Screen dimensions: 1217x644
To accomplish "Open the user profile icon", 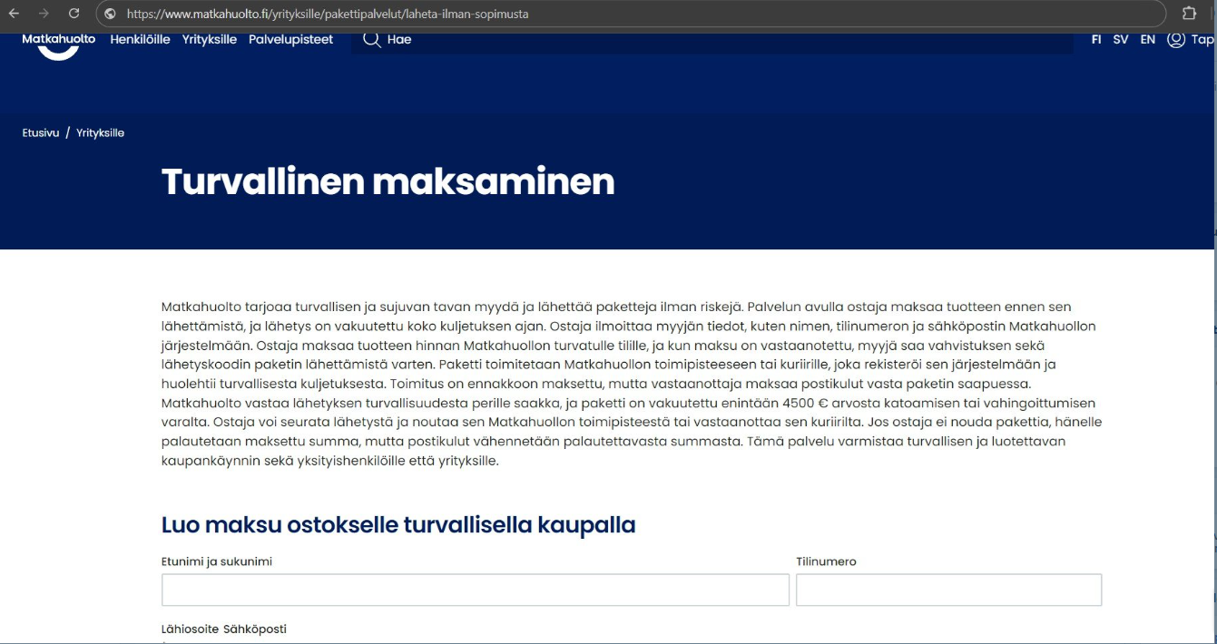I will tap(1176, 39).
